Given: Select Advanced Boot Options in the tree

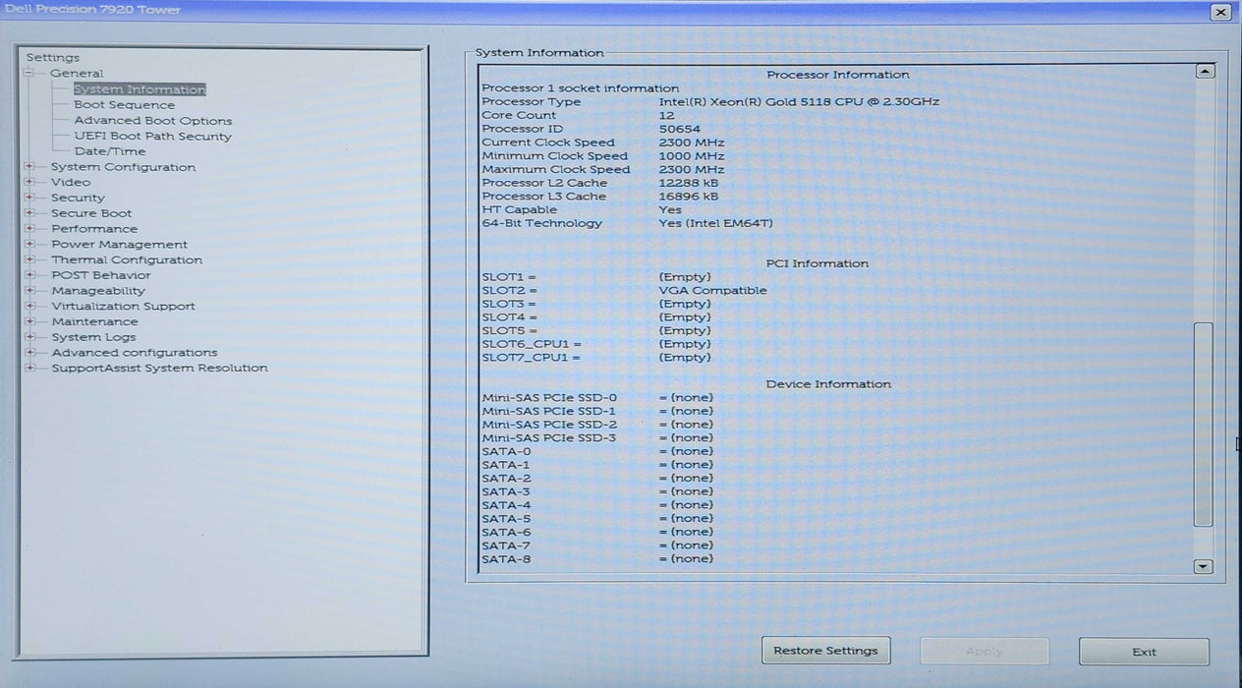Looking at the screenshot, I should [152, 120].
